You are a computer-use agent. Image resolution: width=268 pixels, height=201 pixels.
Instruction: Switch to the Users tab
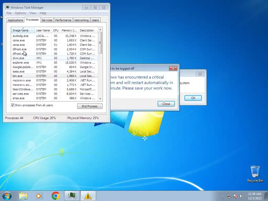pos(95,20)
